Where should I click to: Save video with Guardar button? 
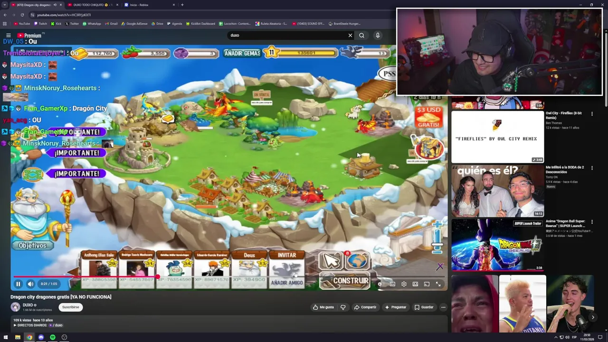(424, 307)
